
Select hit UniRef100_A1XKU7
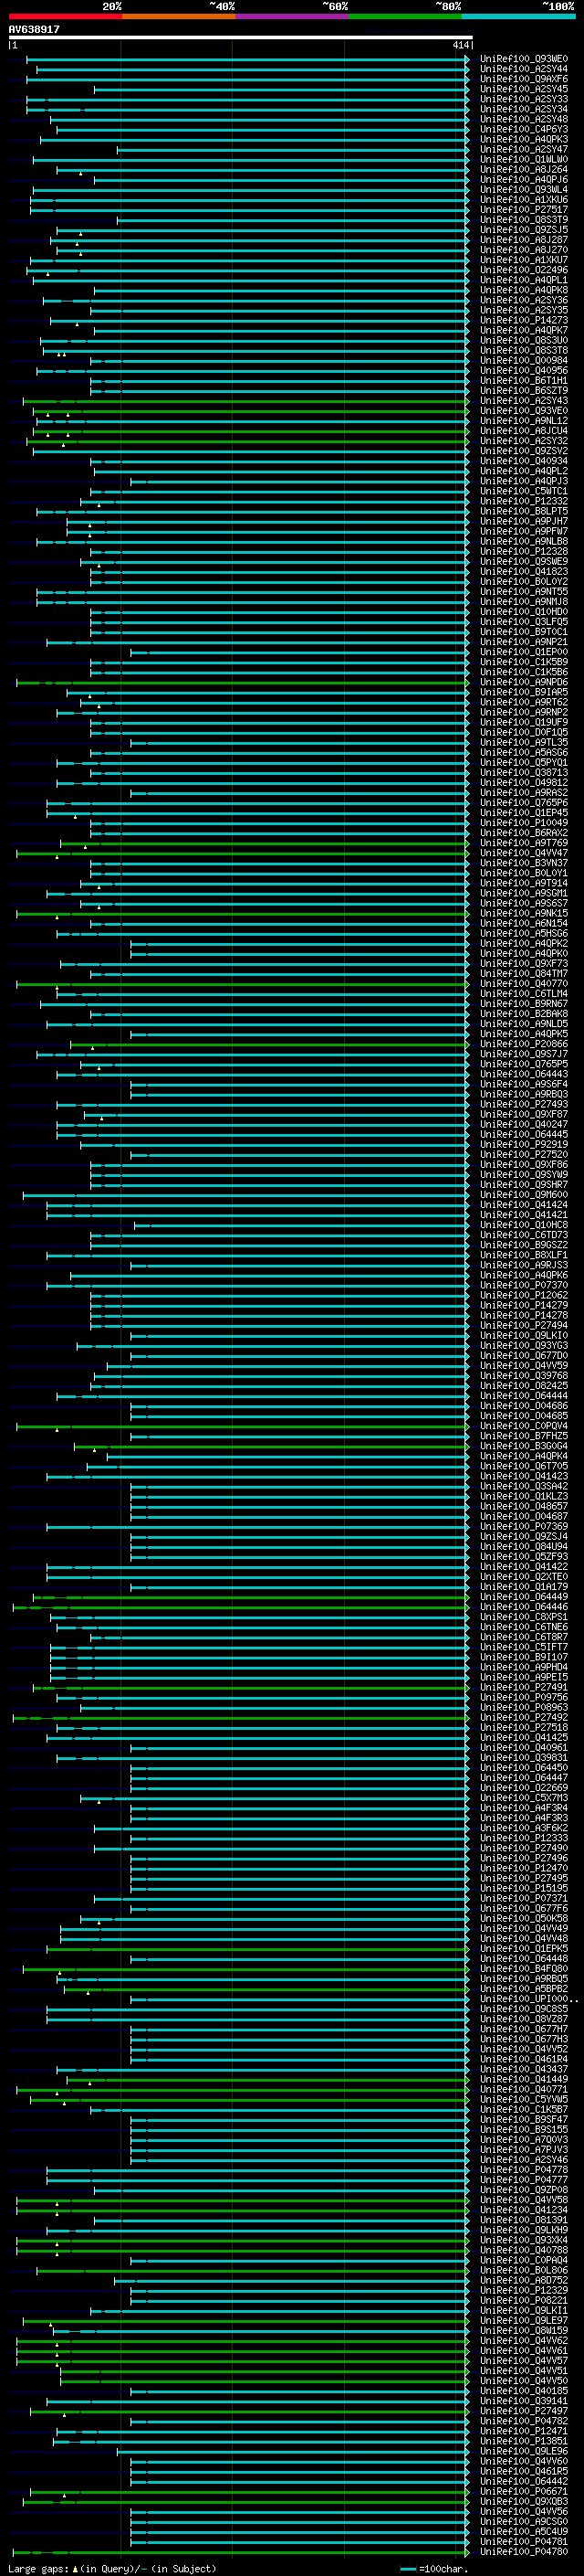[x=523, y=260]
